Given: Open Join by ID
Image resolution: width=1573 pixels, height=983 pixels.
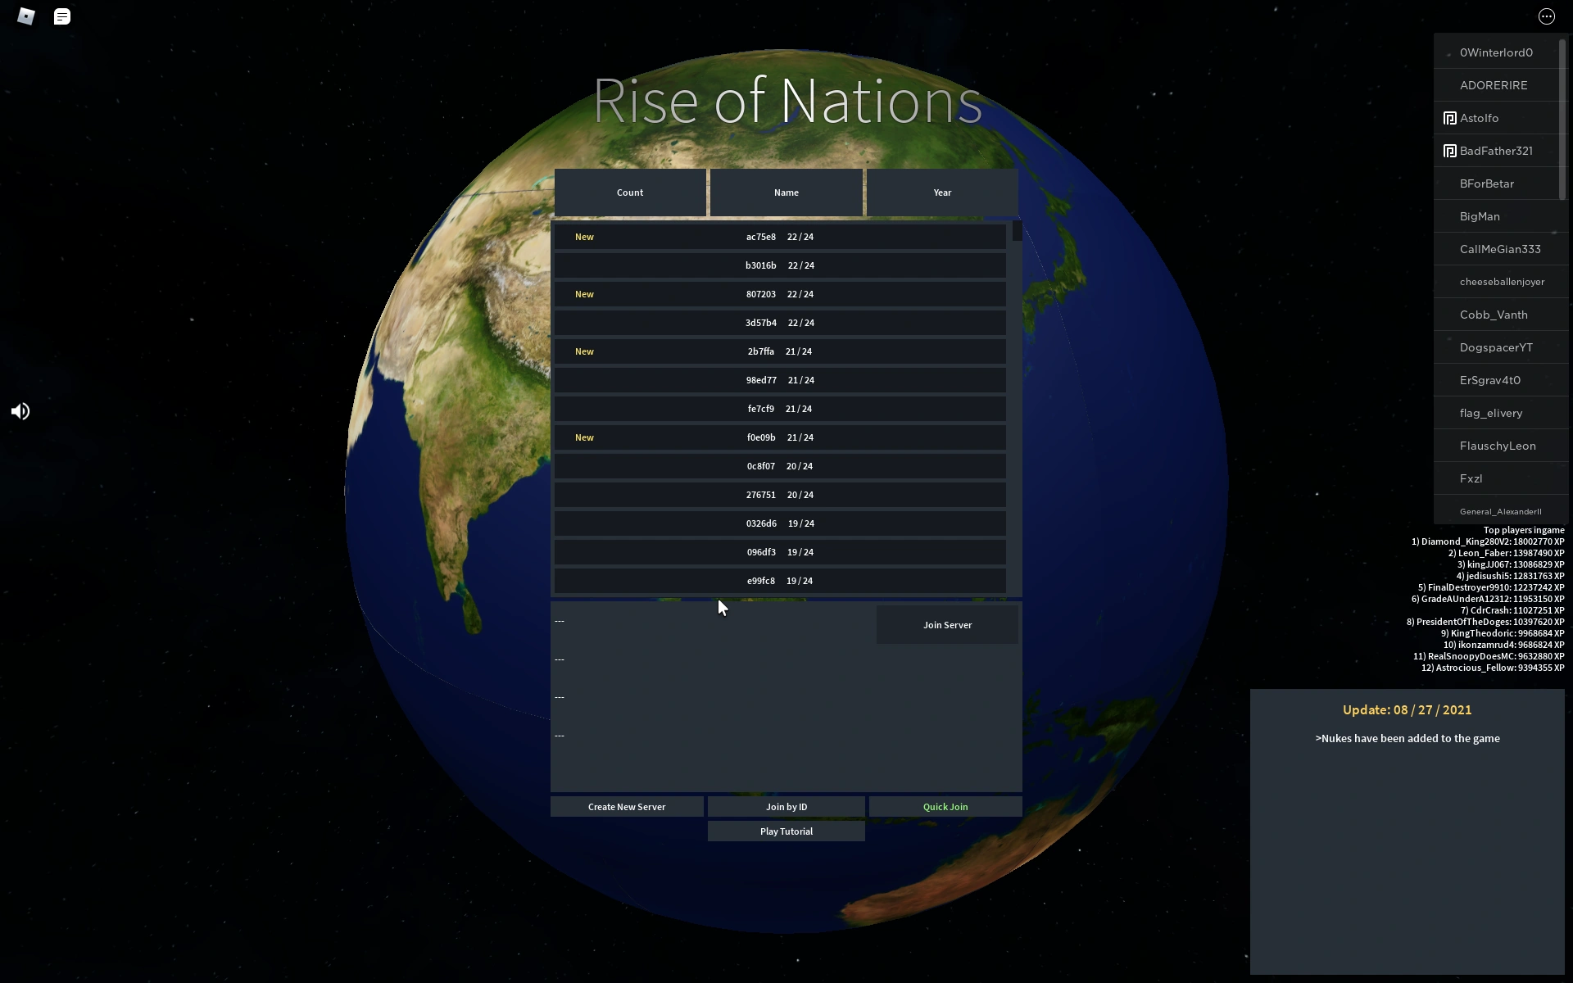Looking at the screenshot, I should (786, 807).
